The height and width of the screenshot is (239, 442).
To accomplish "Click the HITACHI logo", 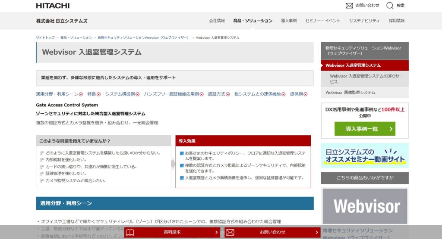I will pyautogui.click(x=53, y=6).
